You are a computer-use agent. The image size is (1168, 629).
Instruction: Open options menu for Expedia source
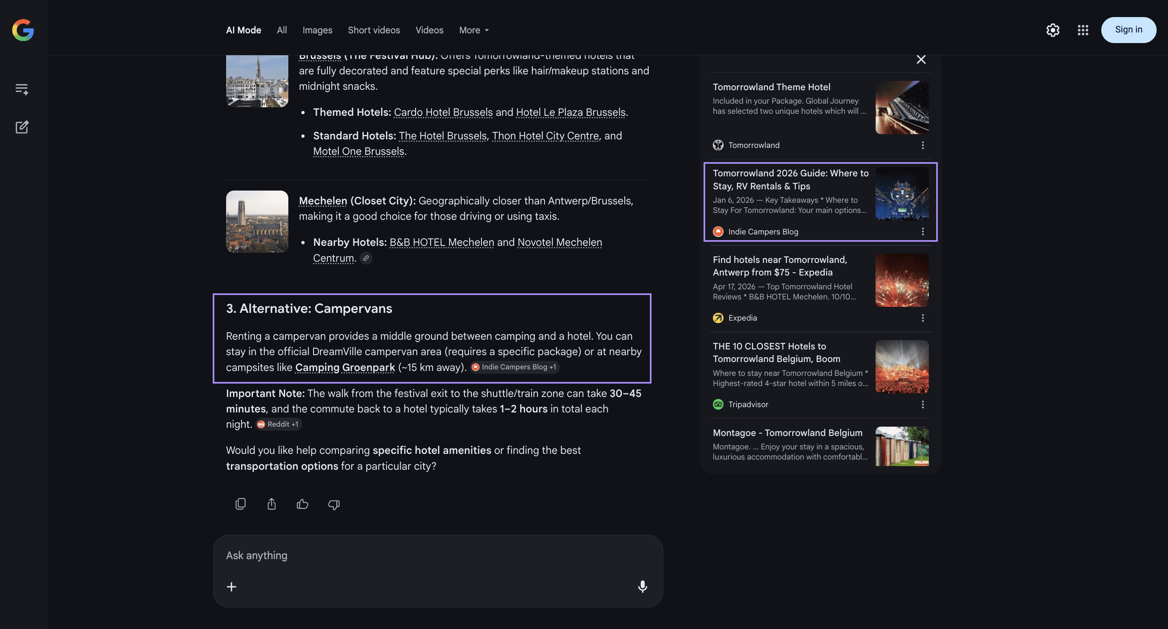click(x=922, y=318)
